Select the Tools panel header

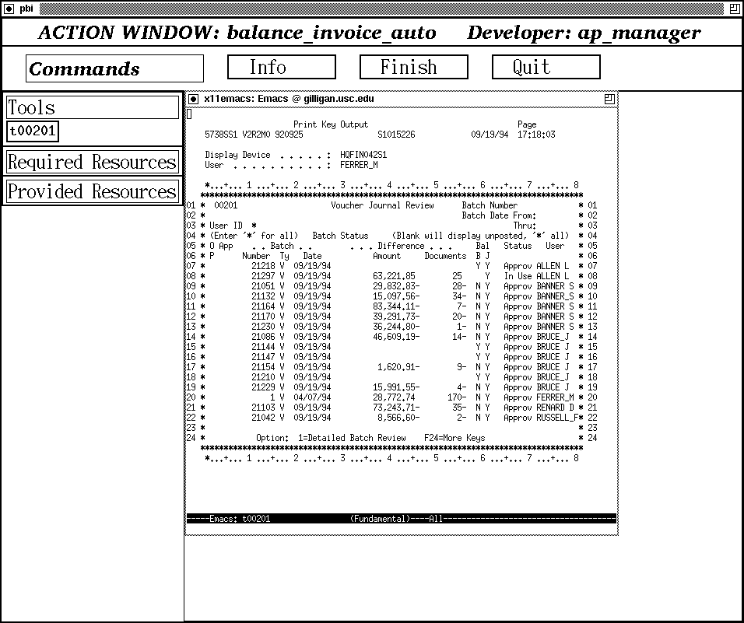click(93, 107)
